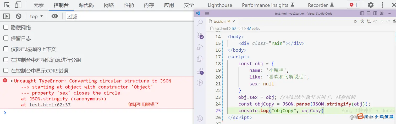
Task: Click the line 16 closing body tag
Action: click(237, 50)
